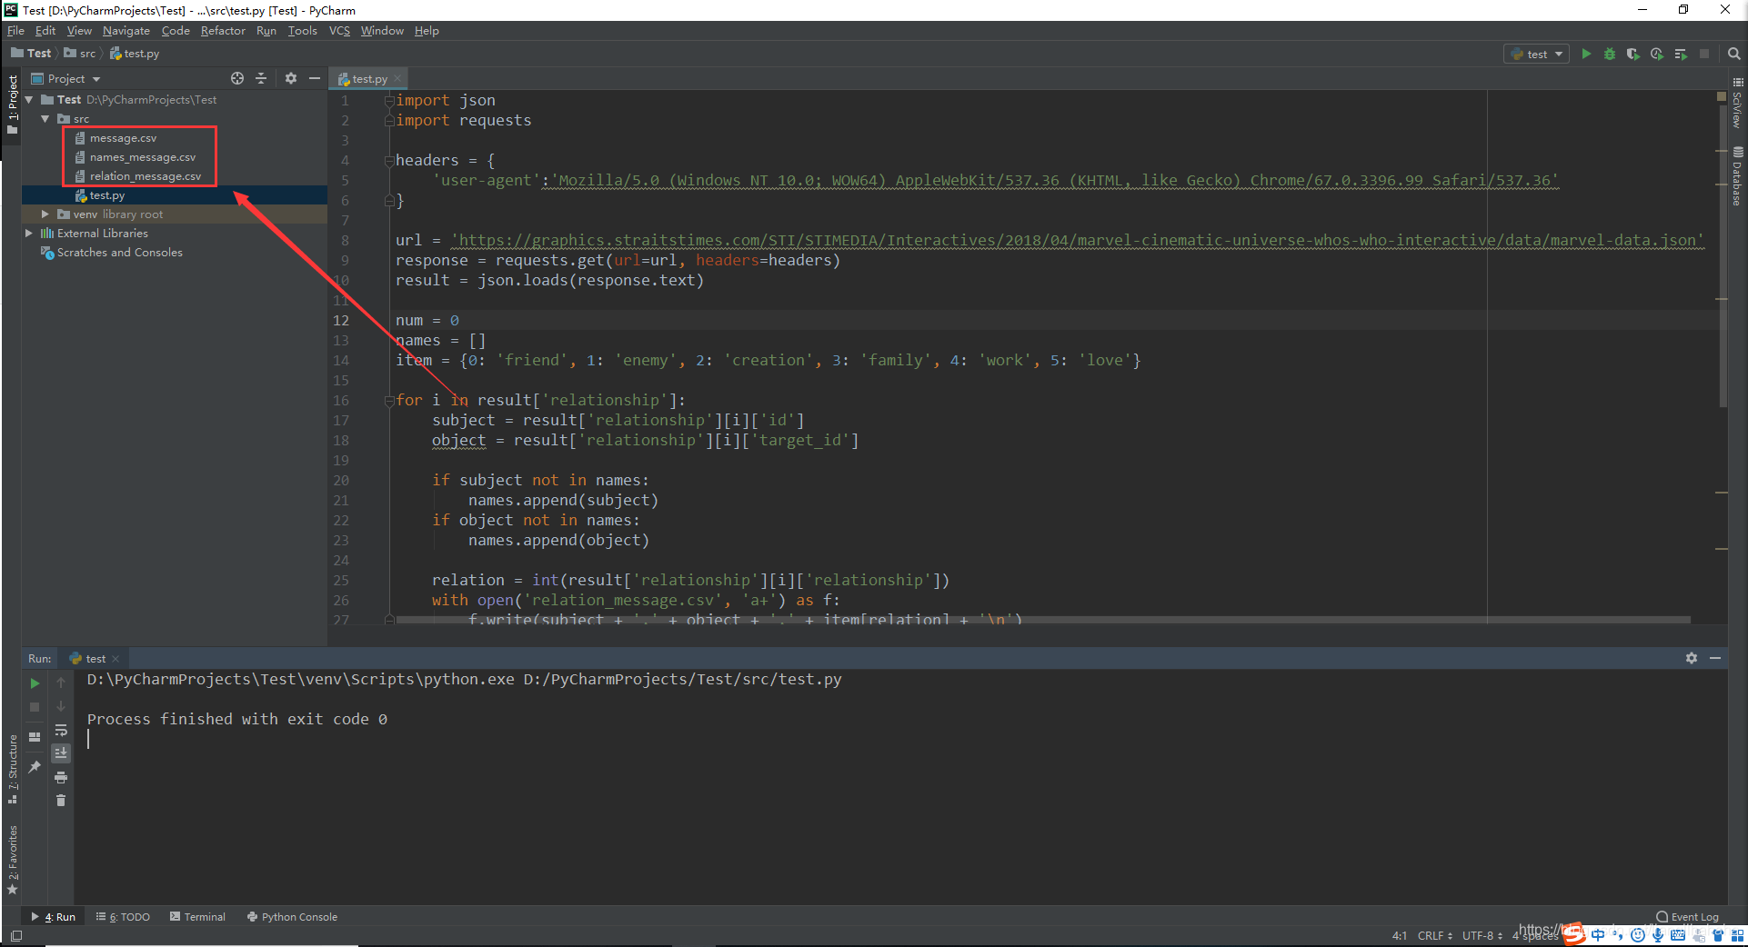This screenshot has height=947, width=1748.
Task: Collapse the Test project root
Action: click(x=29, y=100)
